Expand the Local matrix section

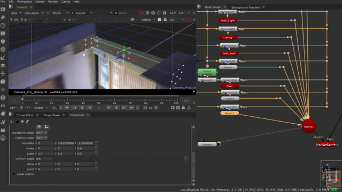point(14,174)
